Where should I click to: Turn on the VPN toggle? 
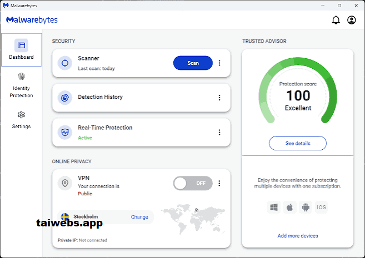pos(193,183)
